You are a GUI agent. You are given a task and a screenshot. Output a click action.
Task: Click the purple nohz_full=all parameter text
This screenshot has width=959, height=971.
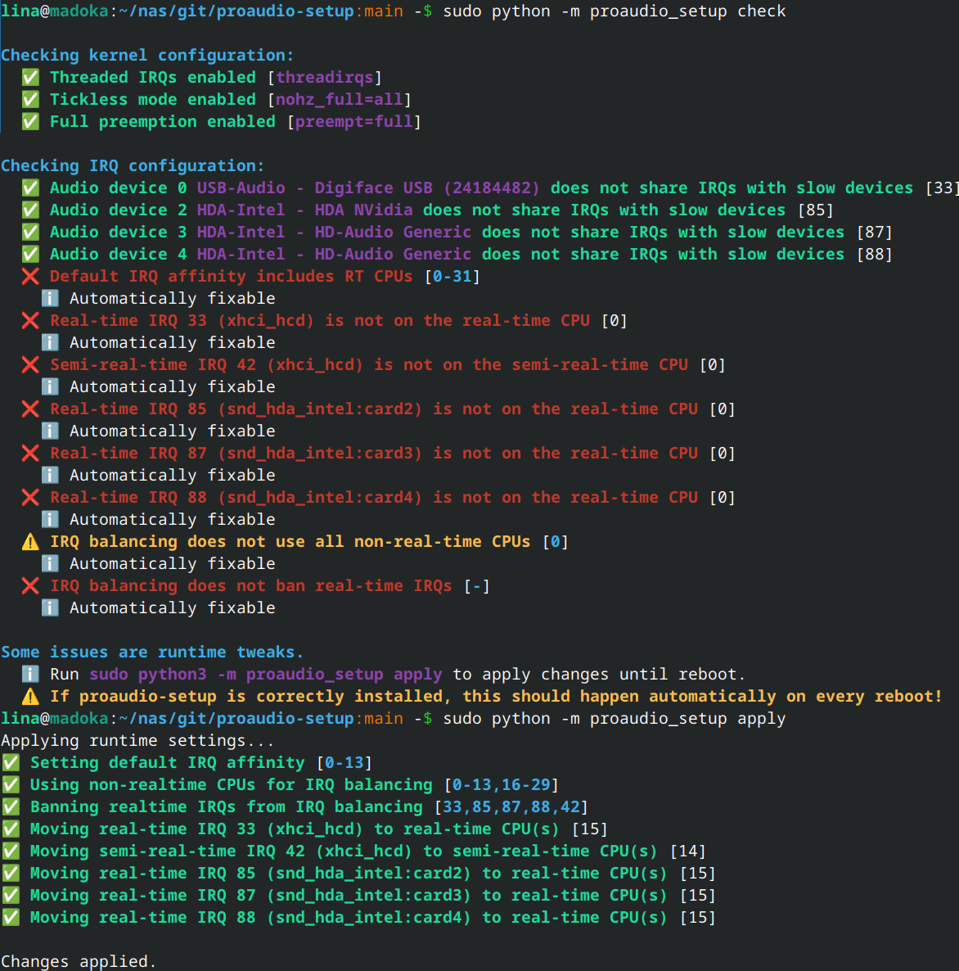(340, 100)
